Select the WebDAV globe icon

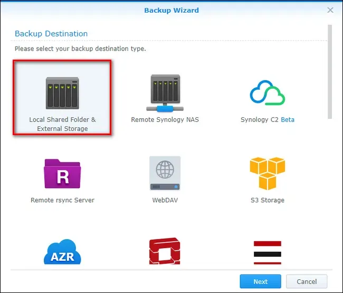tap(165, 173)
